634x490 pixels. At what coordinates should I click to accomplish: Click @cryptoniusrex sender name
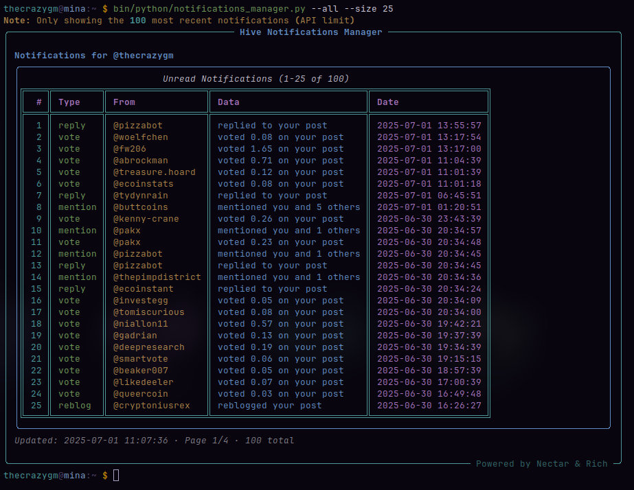point(152,406)
